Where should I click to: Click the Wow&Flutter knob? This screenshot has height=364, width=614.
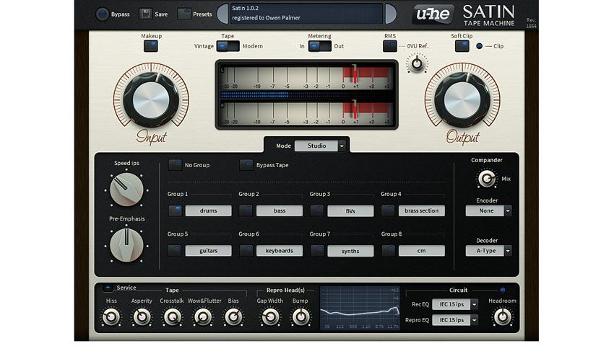click(203, 316)
